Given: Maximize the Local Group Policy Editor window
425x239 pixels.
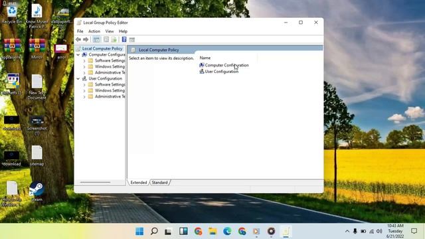Looking at the screenshot, I should [301, 23].
